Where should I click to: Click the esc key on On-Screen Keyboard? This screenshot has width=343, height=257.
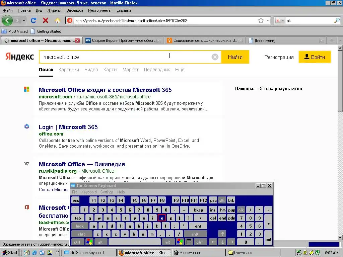click(x=76, y=200)
